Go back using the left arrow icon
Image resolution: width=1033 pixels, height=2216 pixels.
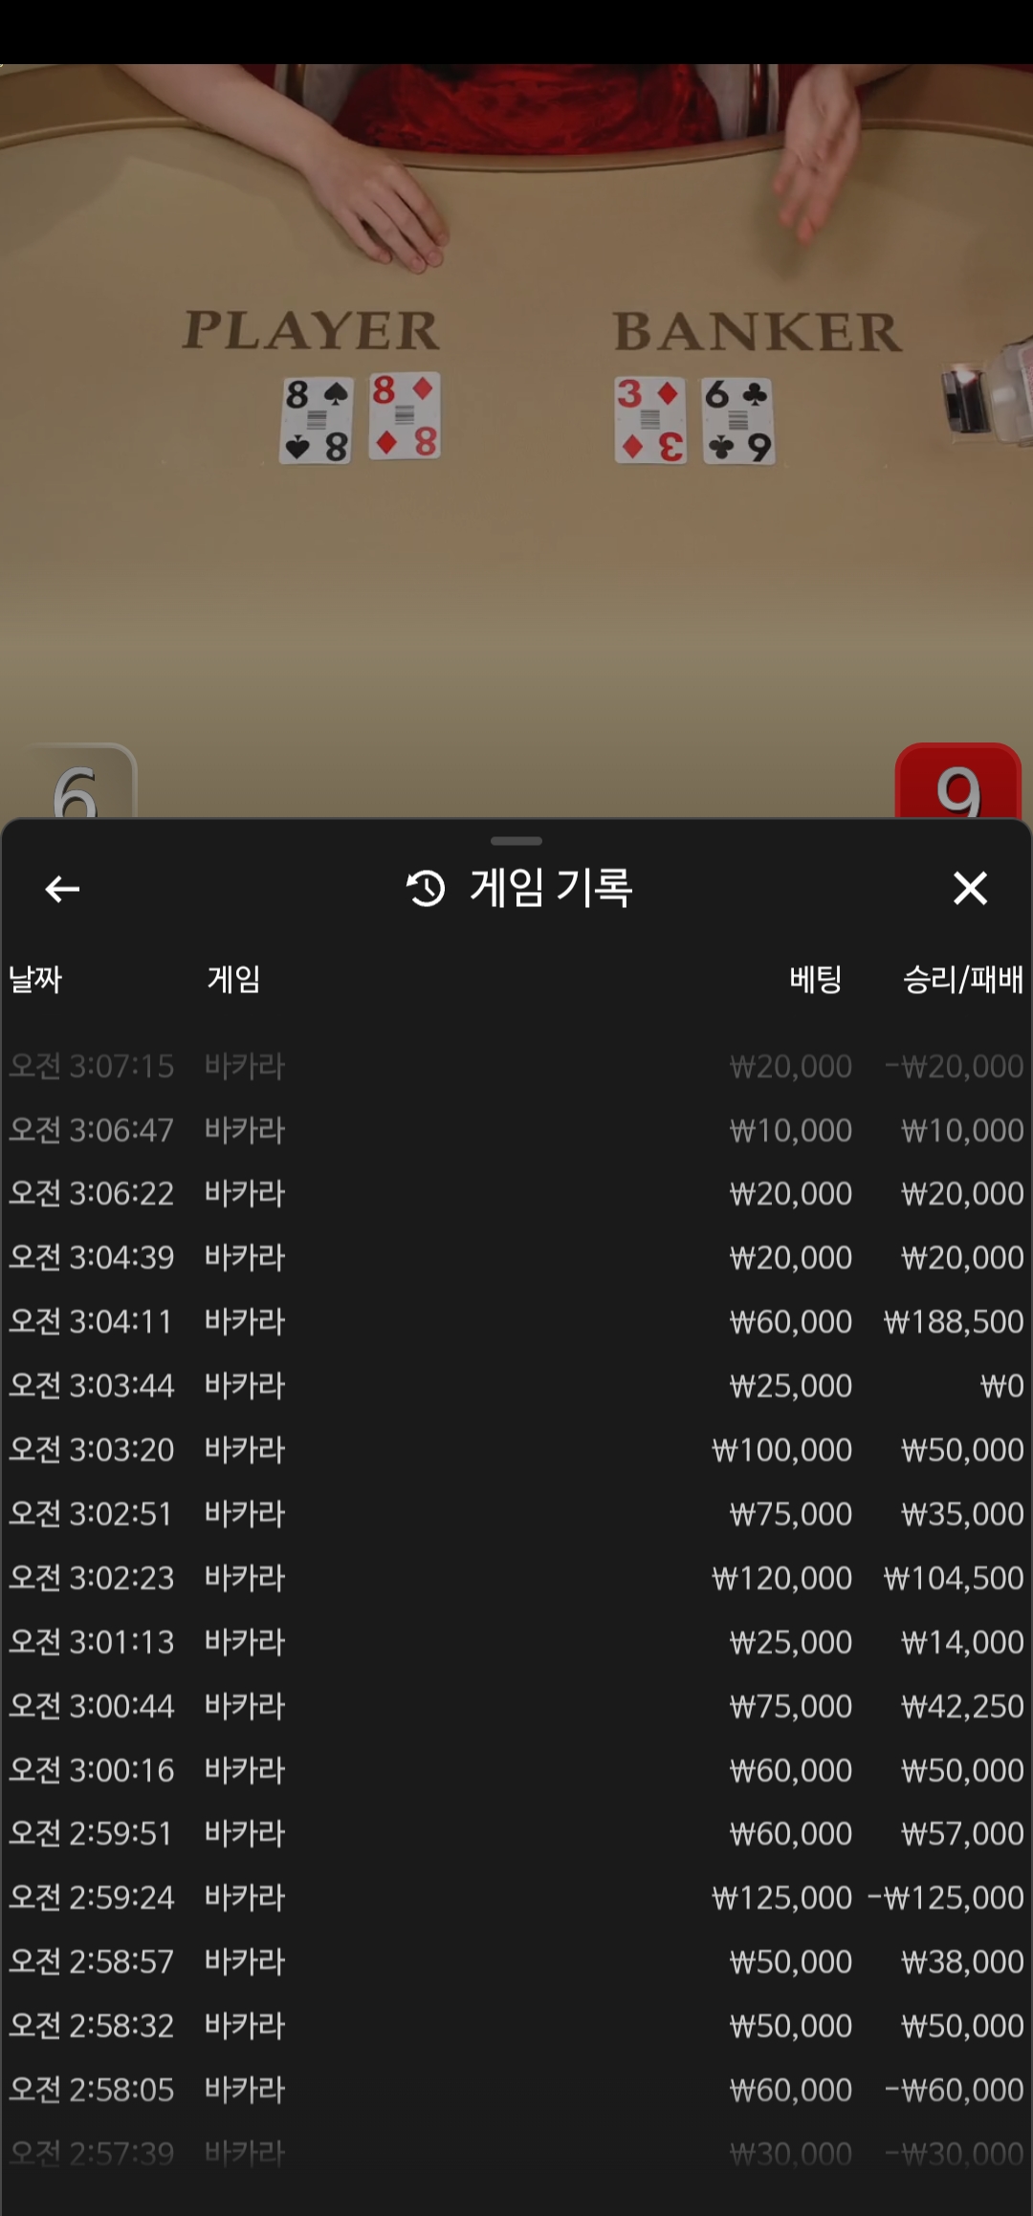pos(62,889)
